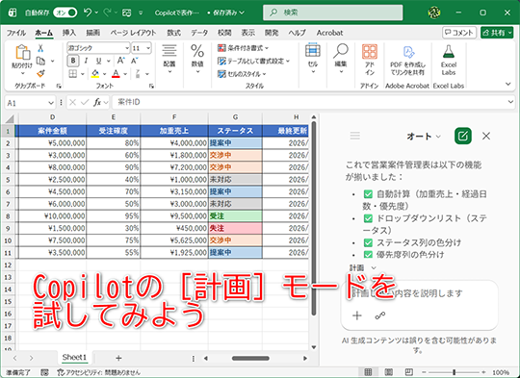Toggle Underline formatting
This screenshot has height=378, width=520.
[x=98, y=61]
